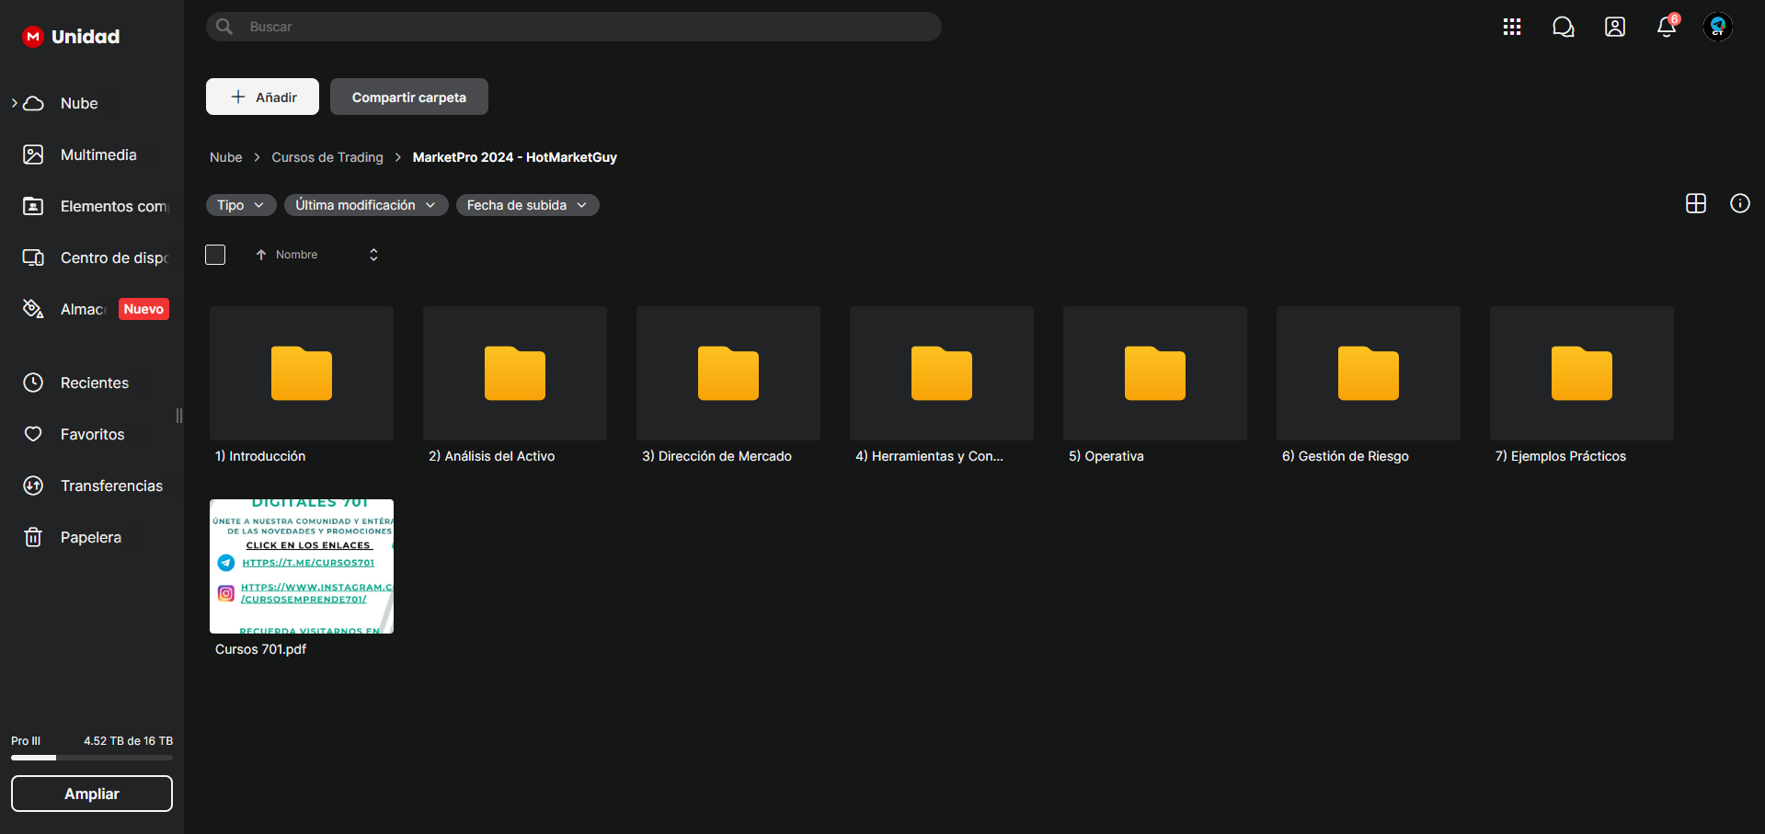Open the 1) Introducción folder

(x=302, y=373)
